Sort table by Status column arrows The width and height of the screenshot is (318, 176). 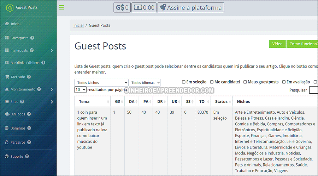[x=230, y=102]
